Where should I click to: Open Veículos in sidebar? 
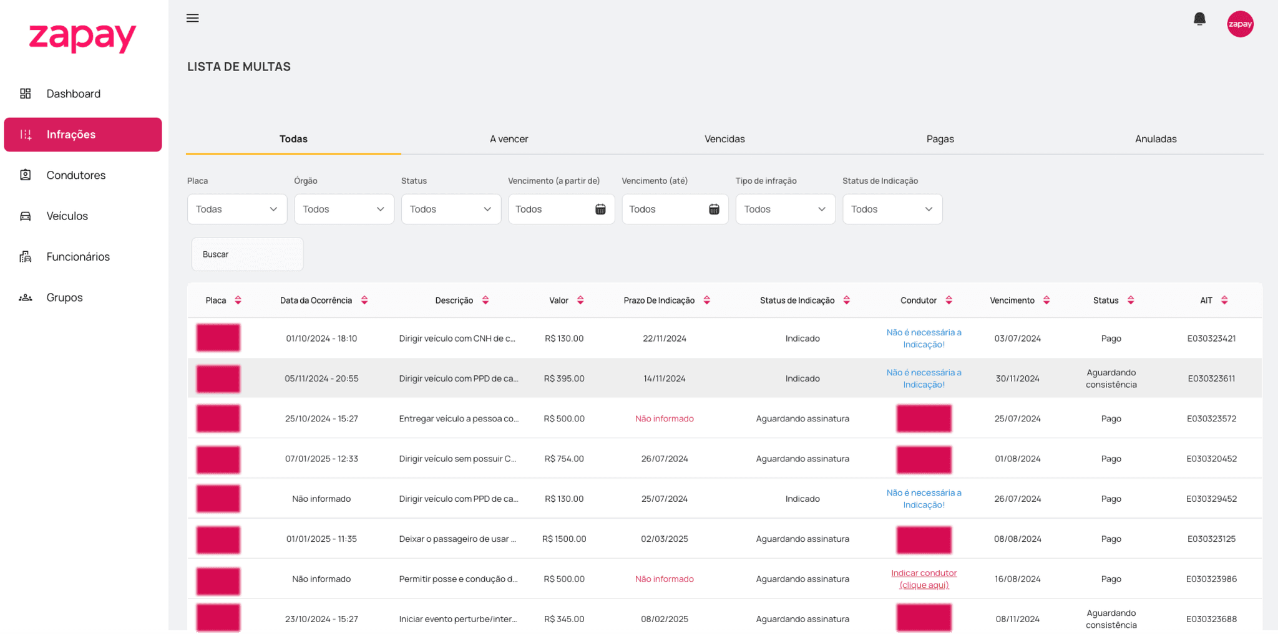coord(83,216)
